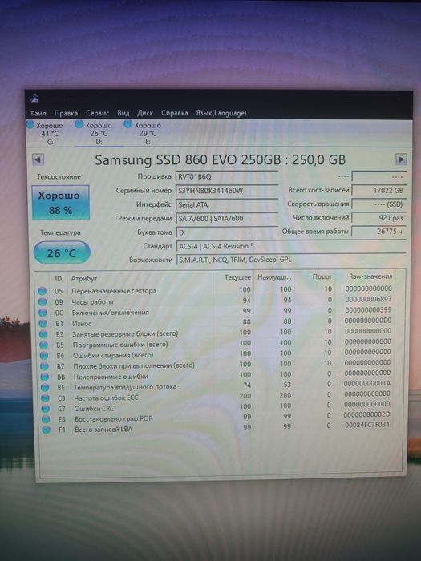Select the Износ attribute row
421x561 pixels.
click(216, 322)
